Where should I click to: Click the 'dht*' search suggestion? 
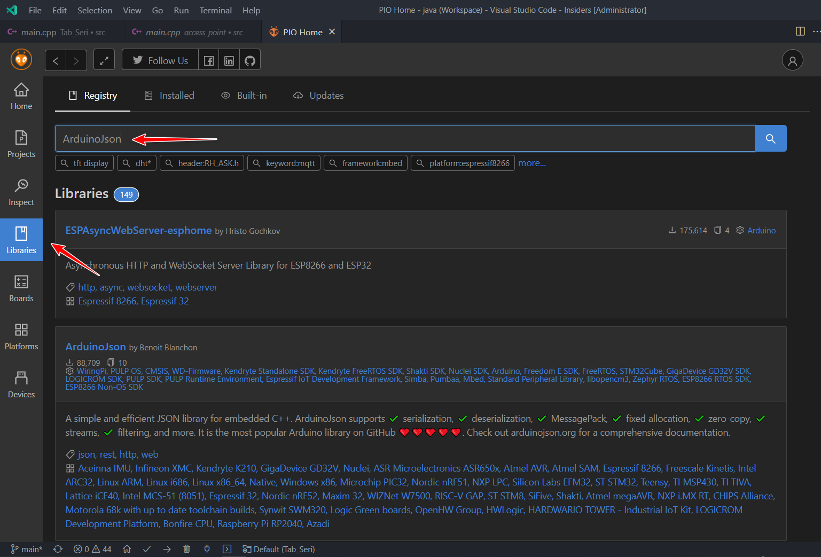coord(137,163)
